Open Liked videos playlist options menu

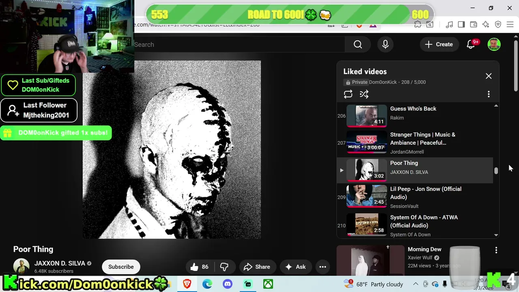coord(489,94)
